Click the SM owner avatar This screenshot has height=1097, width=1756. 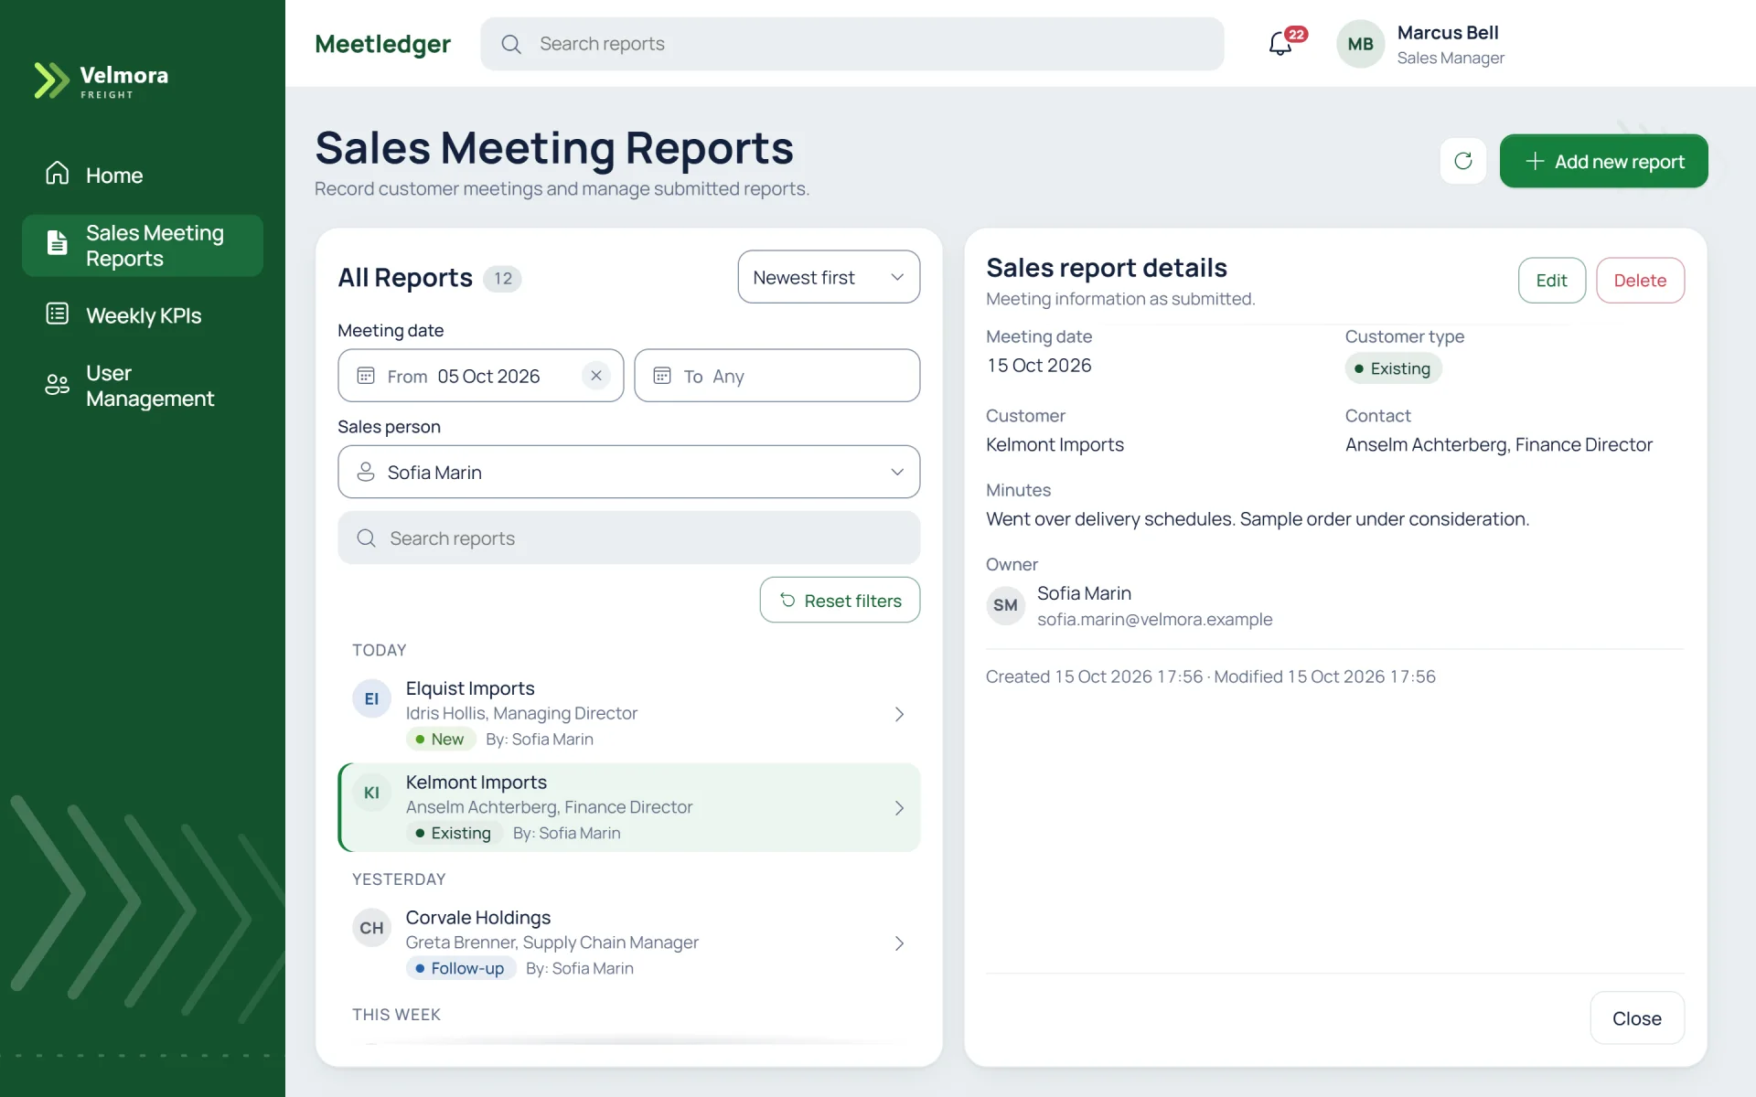tap(1005, 605)
